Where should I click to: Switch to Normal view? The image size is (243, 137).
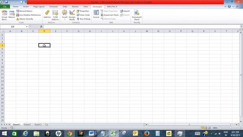tap(202, 128)
